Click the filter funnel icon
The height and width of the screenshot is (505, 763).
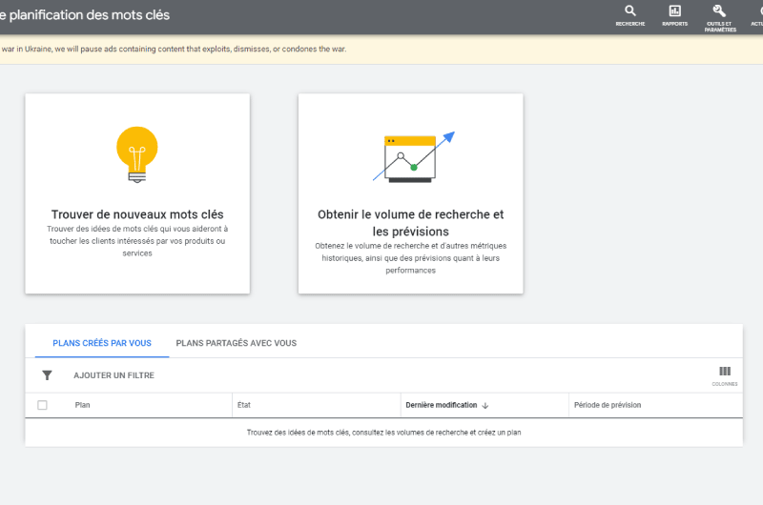(x=47, y=375)
